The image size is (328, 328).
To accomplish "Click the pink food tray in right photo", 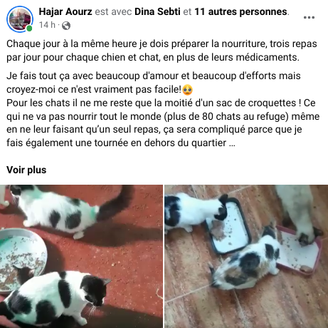I will coord(300,251).
